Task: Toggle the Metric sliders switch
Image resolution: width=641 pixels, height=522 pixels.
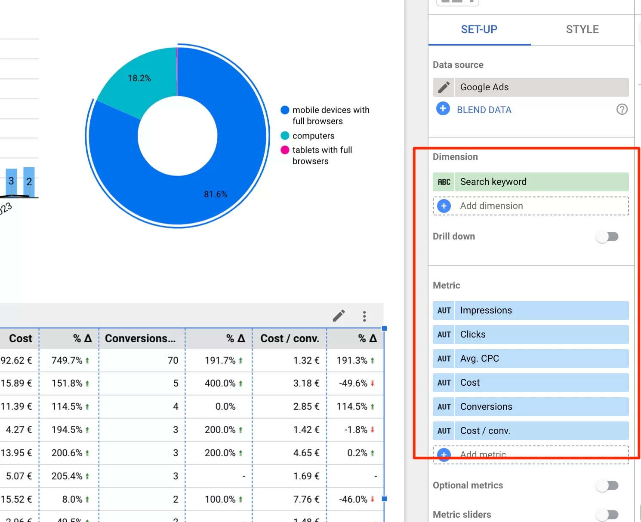Action: 607,514
